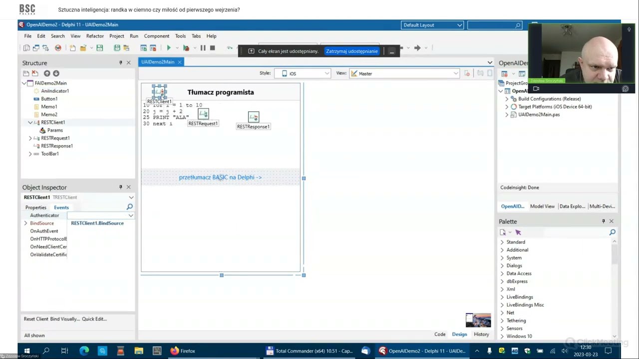
Task: Expand the Tethering palette category
Action: coord(502,321)
